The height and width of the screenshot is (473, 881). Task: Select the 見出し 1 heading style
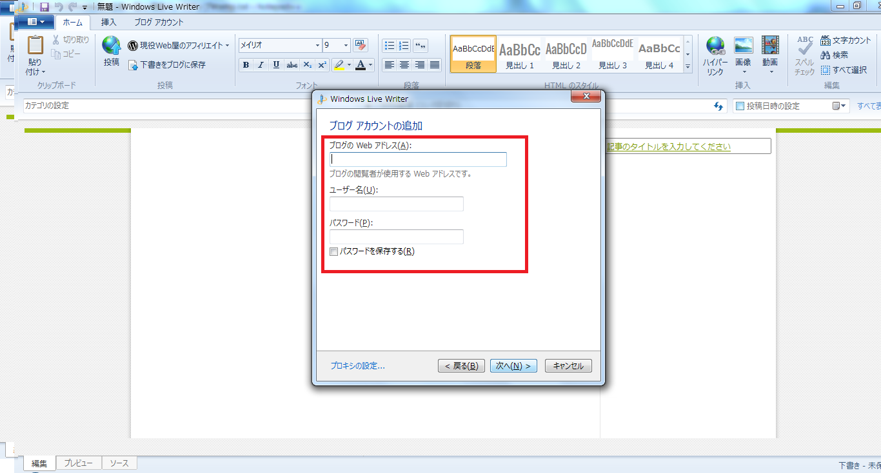point(520,54)
